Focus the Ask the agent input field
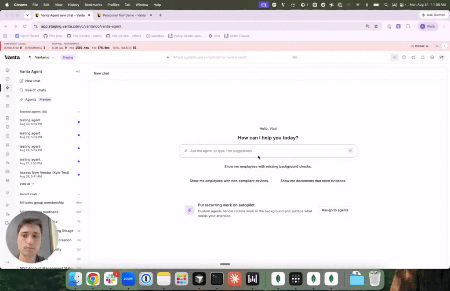 (268, 151)
